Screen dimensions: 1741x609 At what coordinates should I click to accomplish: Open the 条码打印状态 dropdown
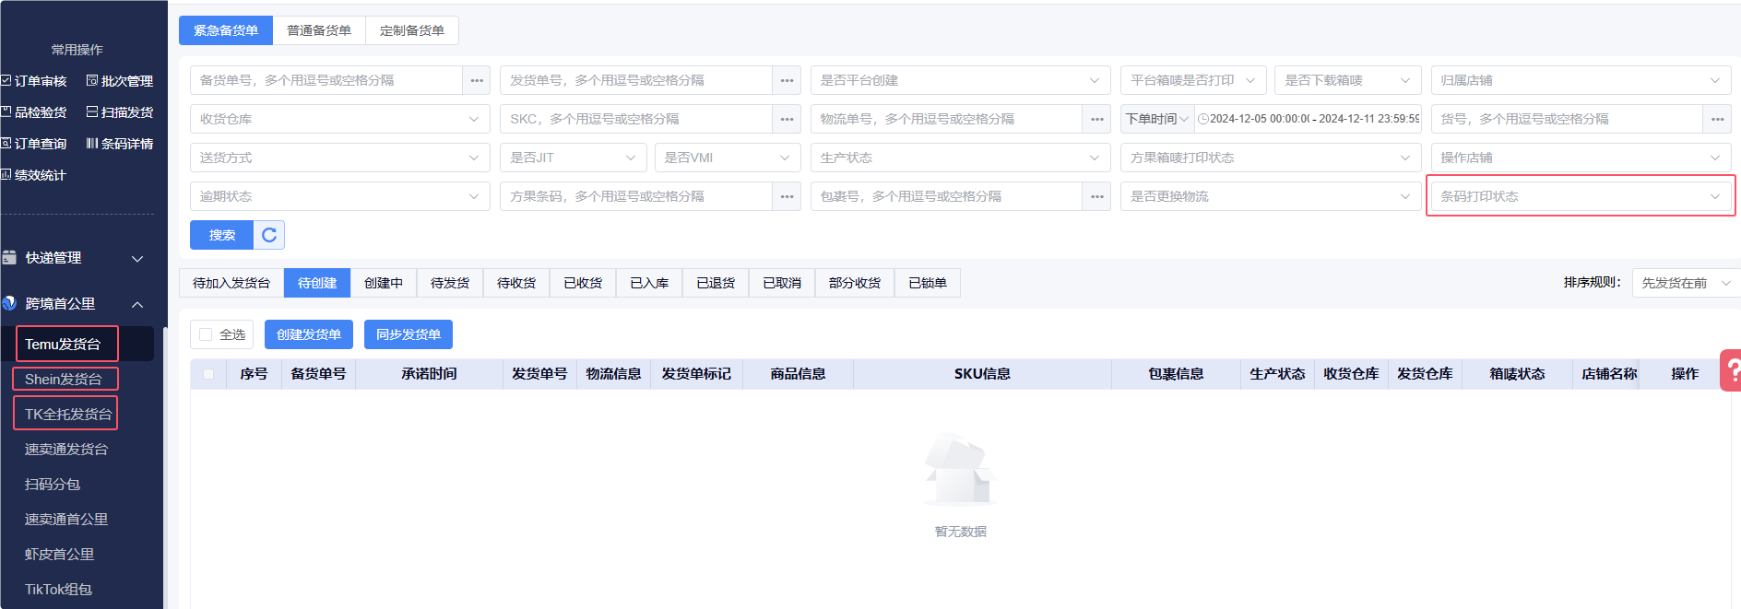(x=1580, y=196)
